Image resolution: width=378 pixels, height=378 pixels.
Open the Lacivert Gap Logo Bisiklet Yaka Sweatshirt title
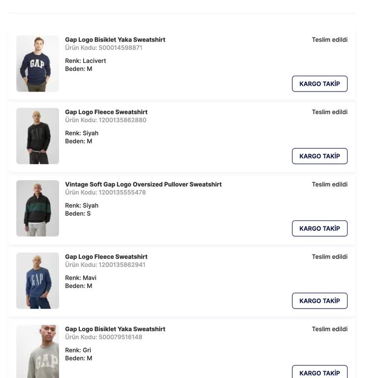click(x=115, y=39)
